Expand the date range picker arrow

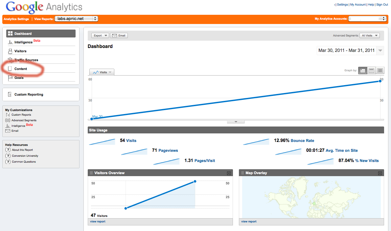coord(380,51)
